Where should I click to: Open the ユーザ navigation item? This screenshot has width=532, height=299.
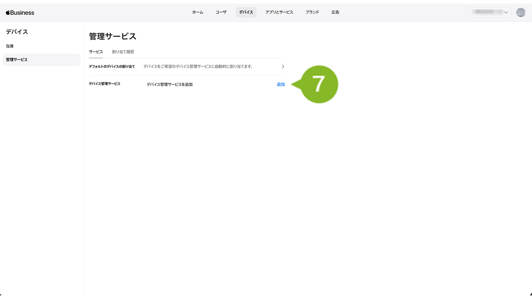tap(221, 12)
